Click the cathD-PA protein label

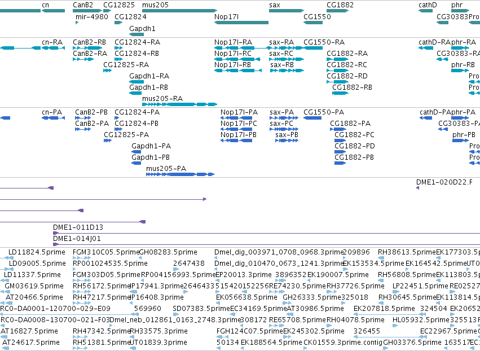pyautogui.click(x=435, y=112)
